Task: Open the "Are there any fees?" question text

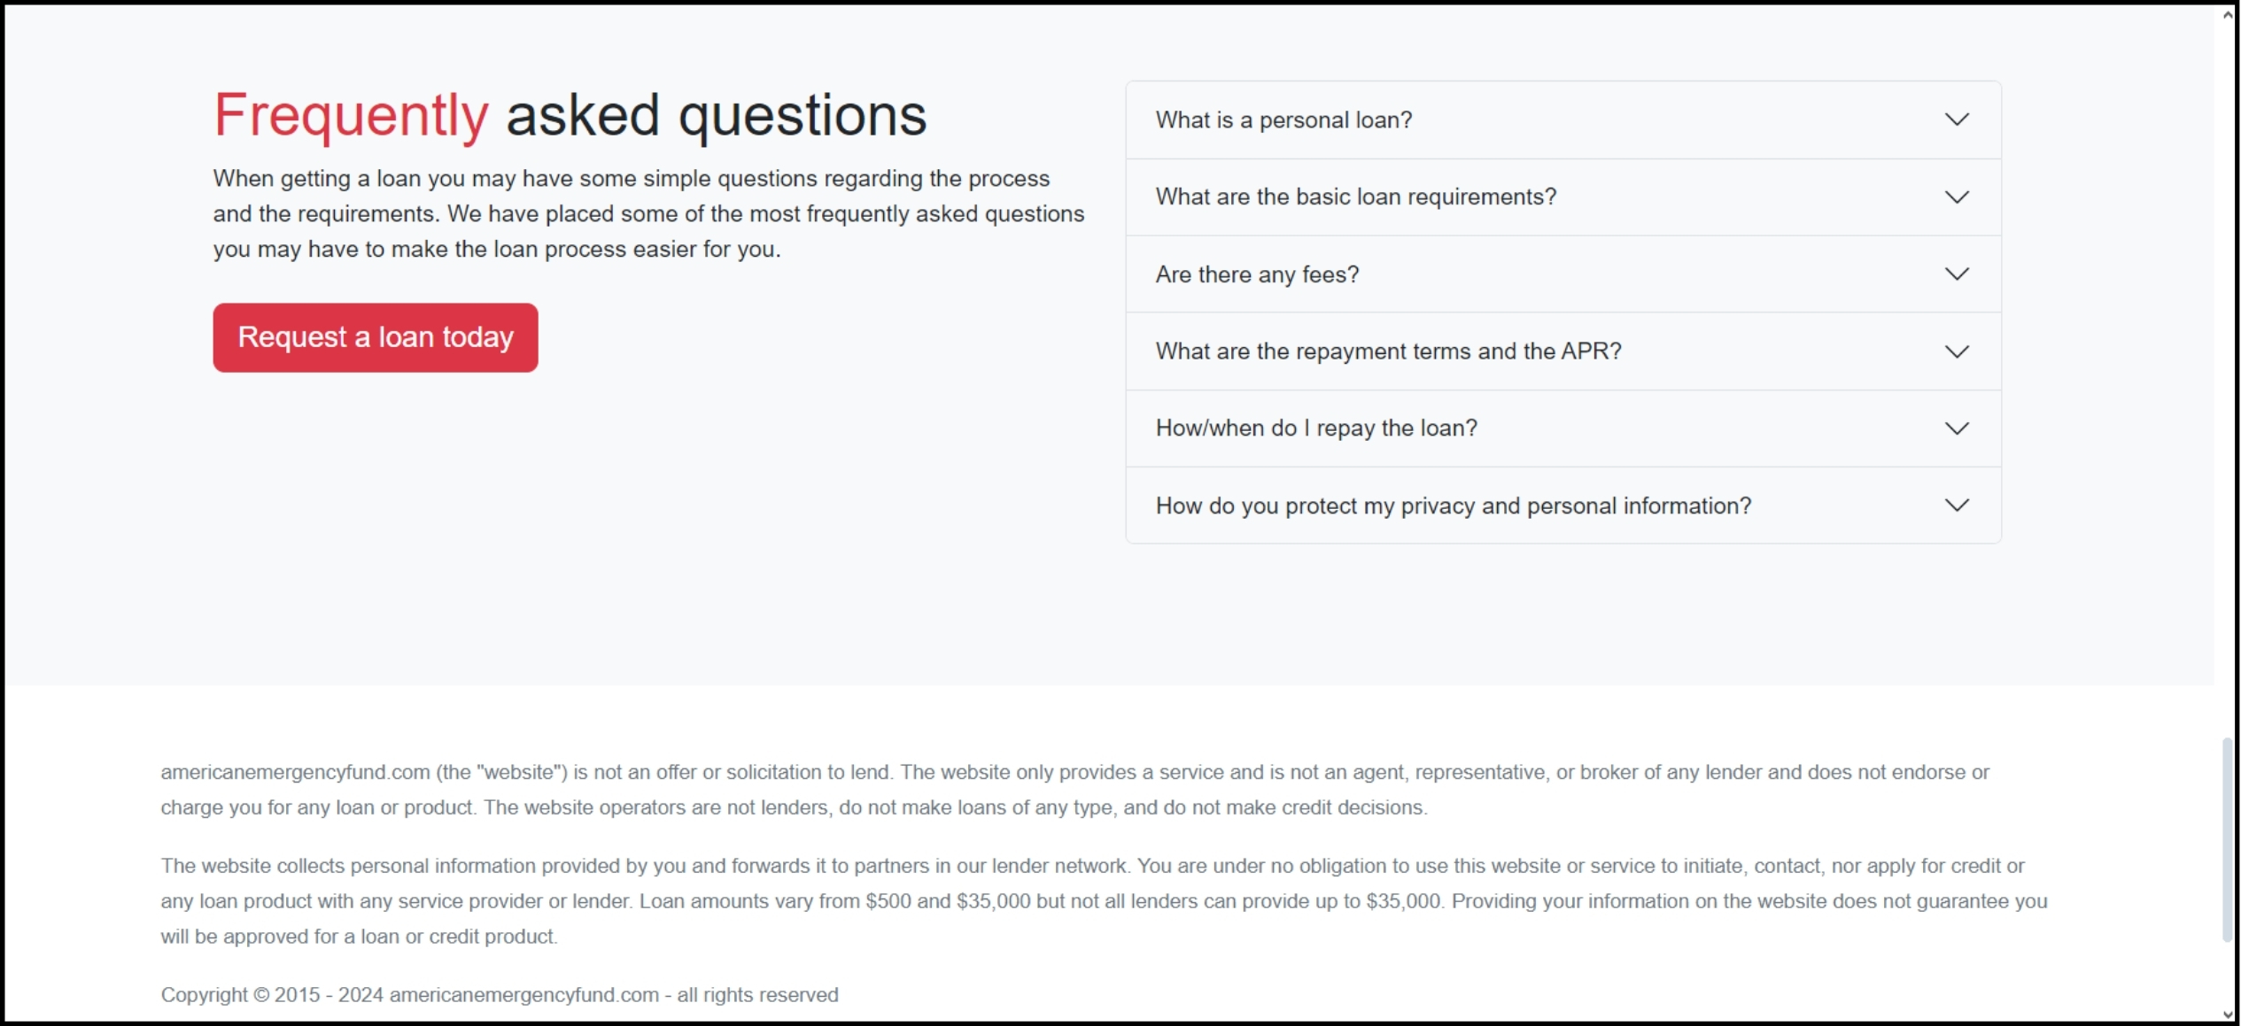Action: [x=1256, y=274]
